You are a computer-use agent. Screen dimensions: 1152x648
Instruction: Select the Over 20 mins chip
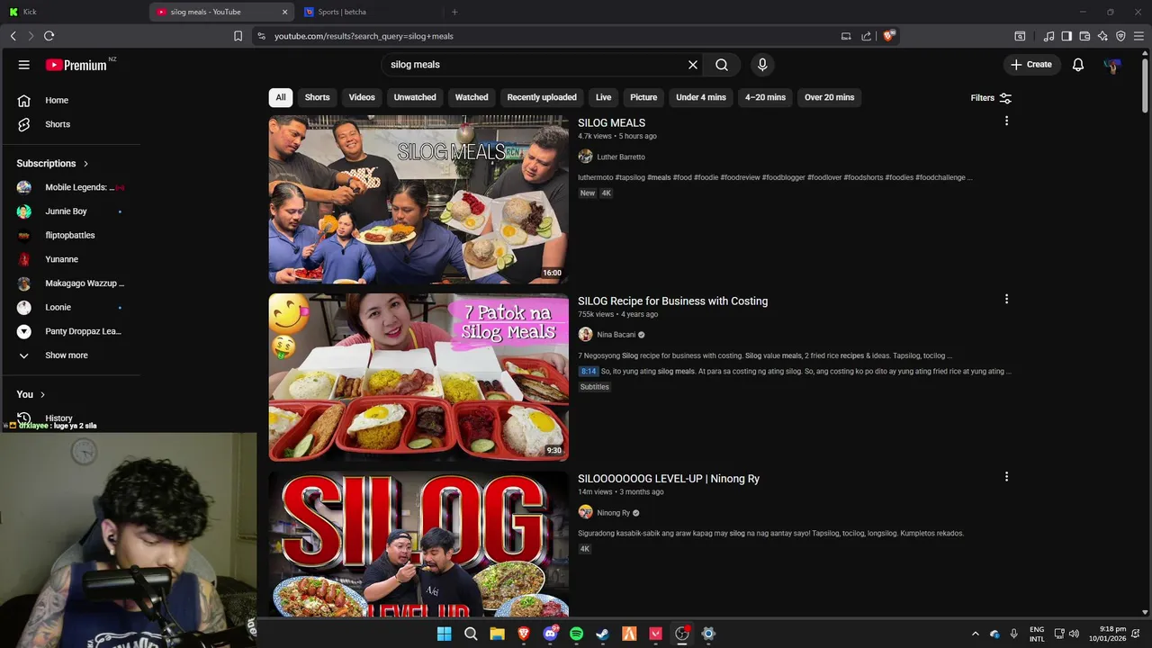(830, 97)
